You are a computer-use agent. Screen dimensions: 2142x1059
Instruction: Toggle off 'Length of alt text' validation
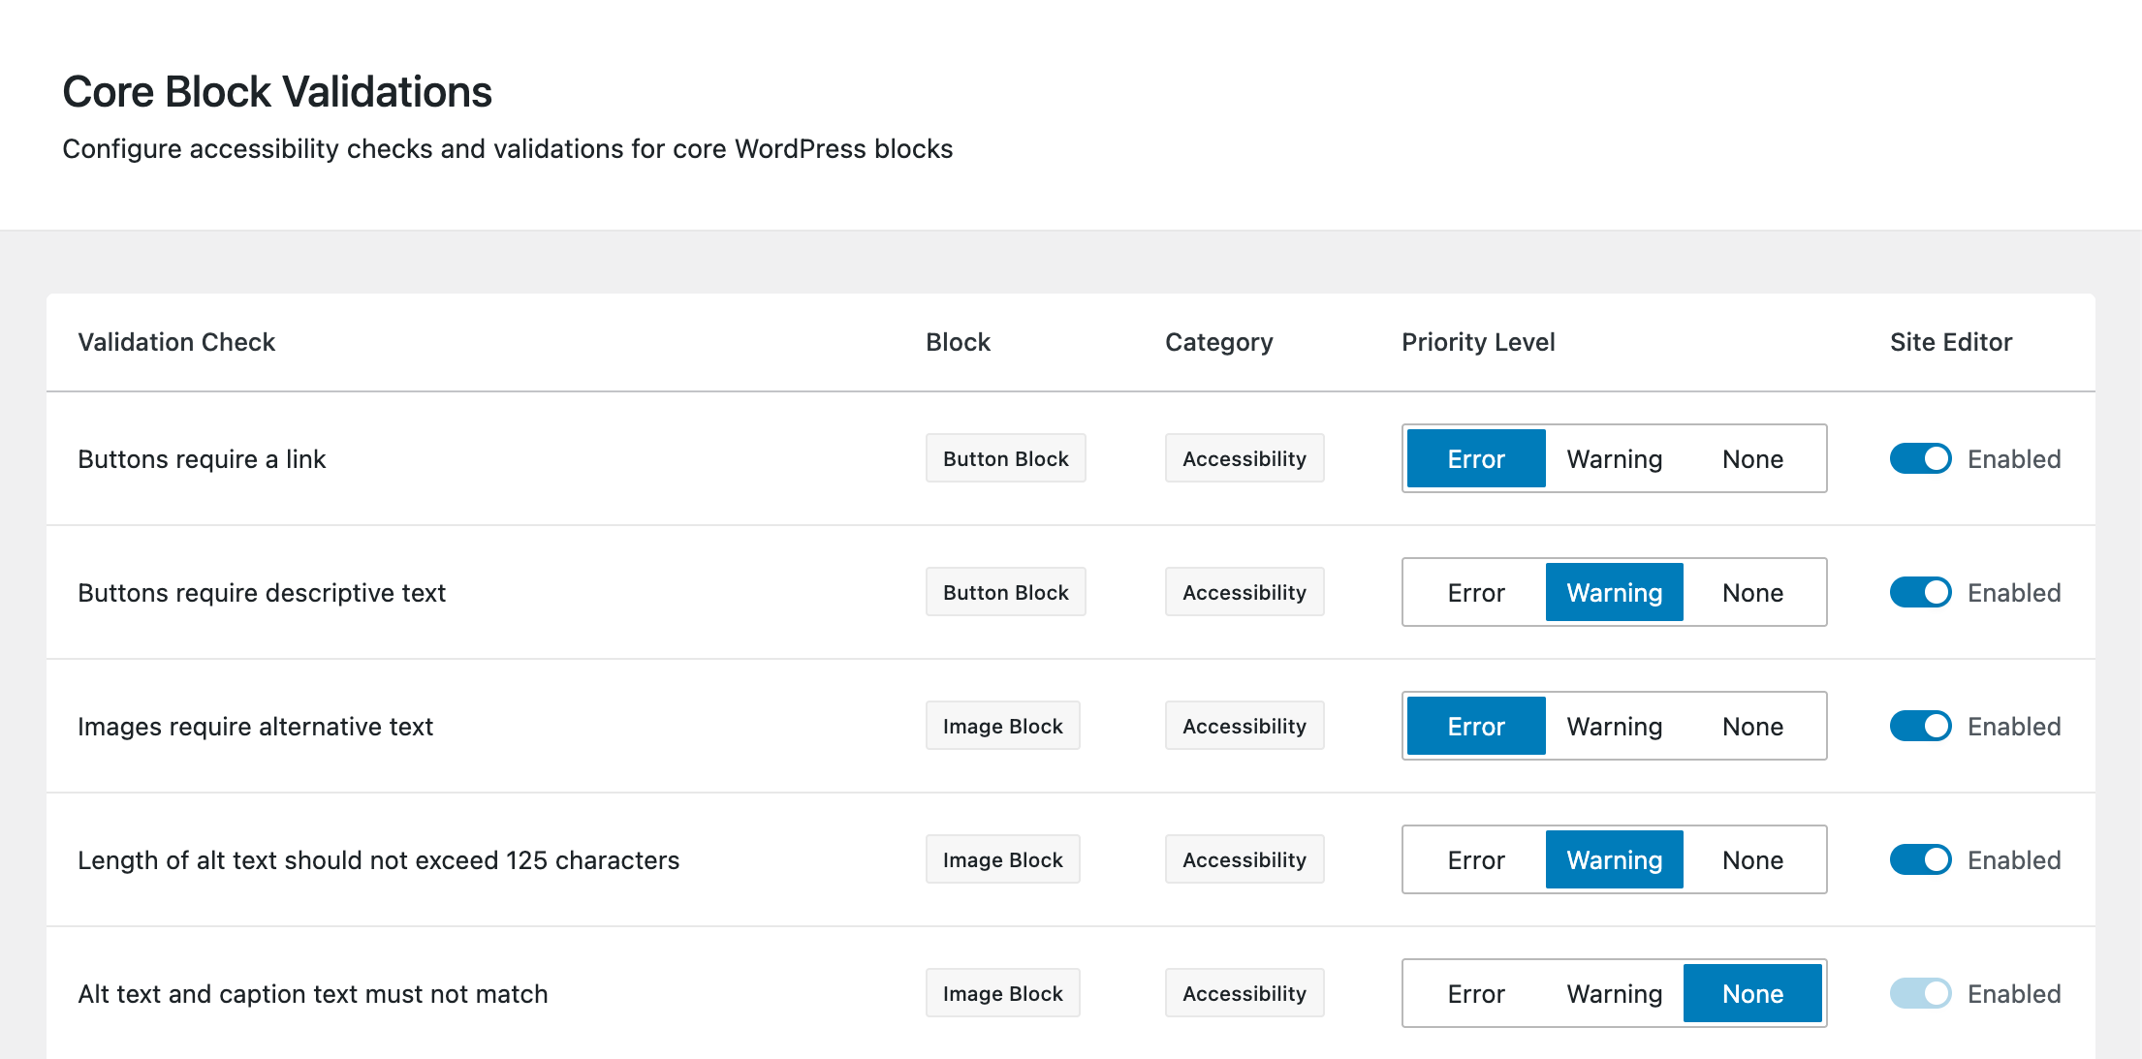click(1920, 859)
